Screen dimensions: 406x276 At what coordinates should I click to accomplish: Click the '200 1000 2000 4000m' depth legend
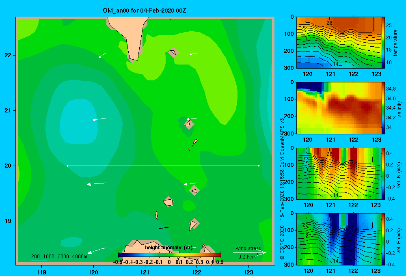59,257
